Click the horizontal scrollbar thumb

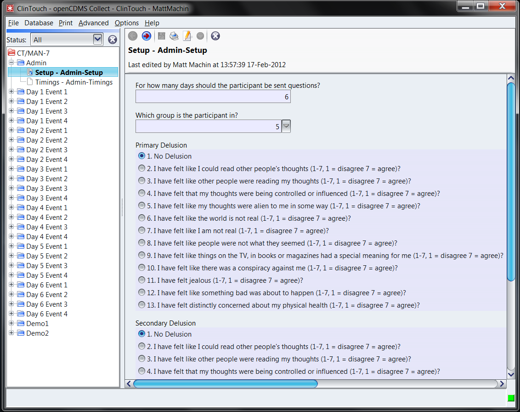pos(225,383)
